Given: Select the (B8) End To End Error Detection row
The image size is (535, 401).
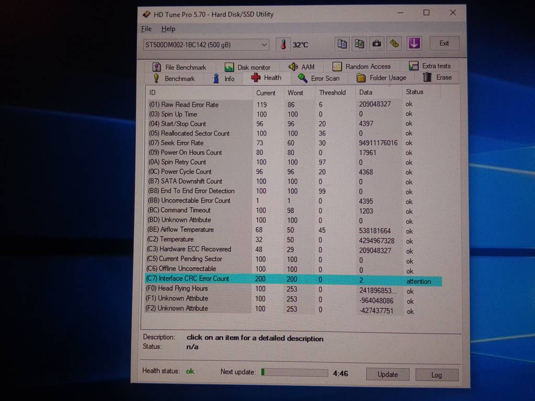Looking at the screenshot, I should pyautogui.click(x=294, y=191).
